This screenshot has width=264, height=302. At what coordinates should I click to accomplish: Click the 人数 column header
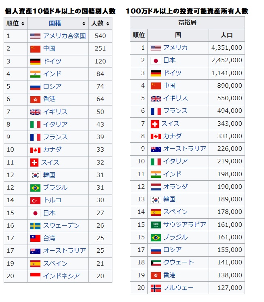click(x=98, y=23)
